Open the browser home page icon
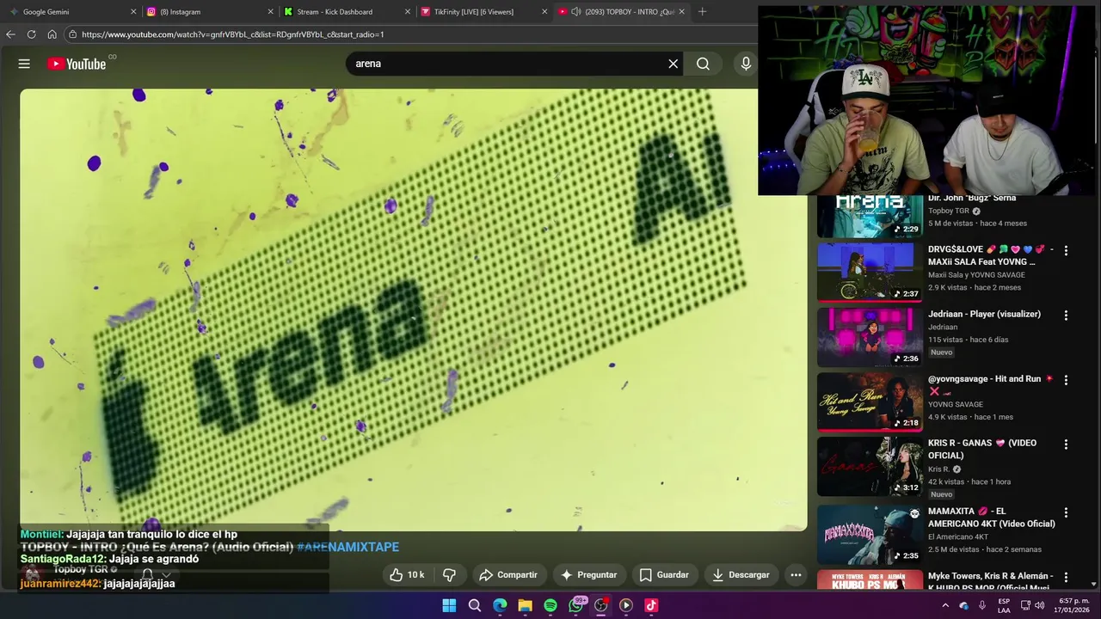 [52, 34]
